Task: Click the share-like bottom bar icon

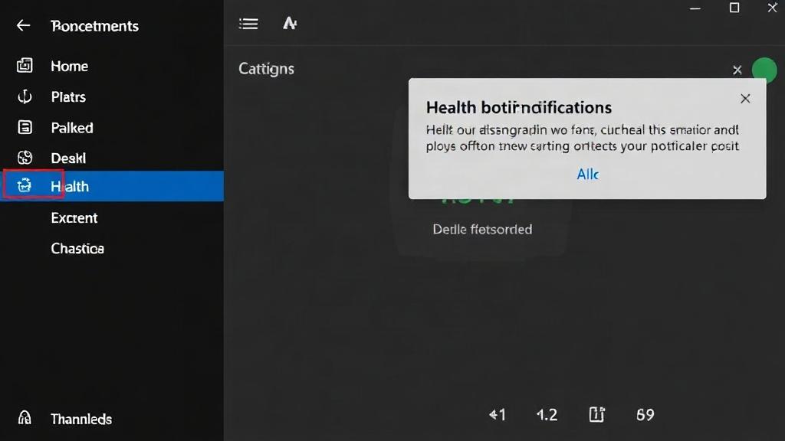Action: tap(596, 414)
